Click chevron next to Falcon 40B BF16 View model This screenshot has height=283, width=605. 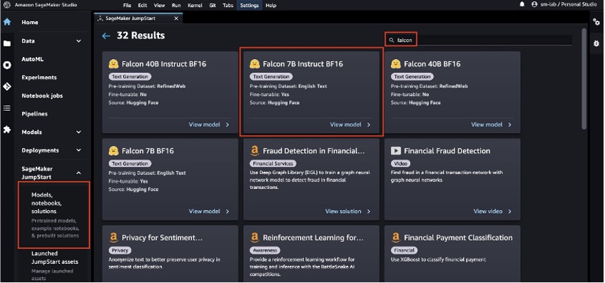pyautogui.click(x=510, y=125)
